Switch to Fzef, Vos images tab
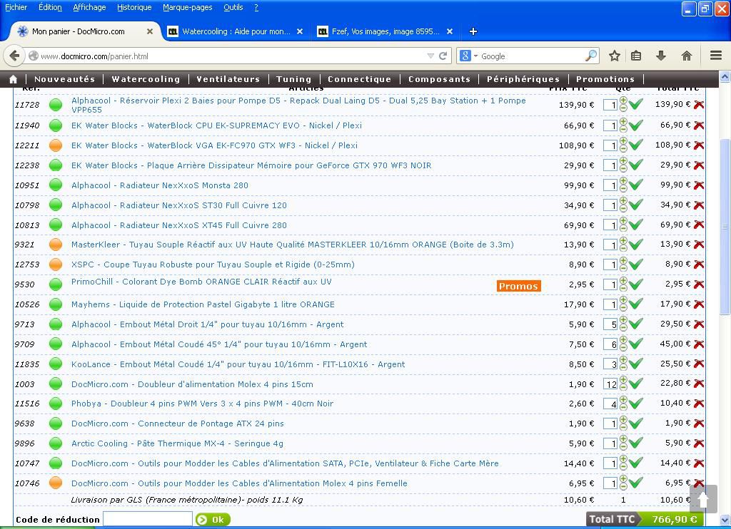 (x=385, y=31)
